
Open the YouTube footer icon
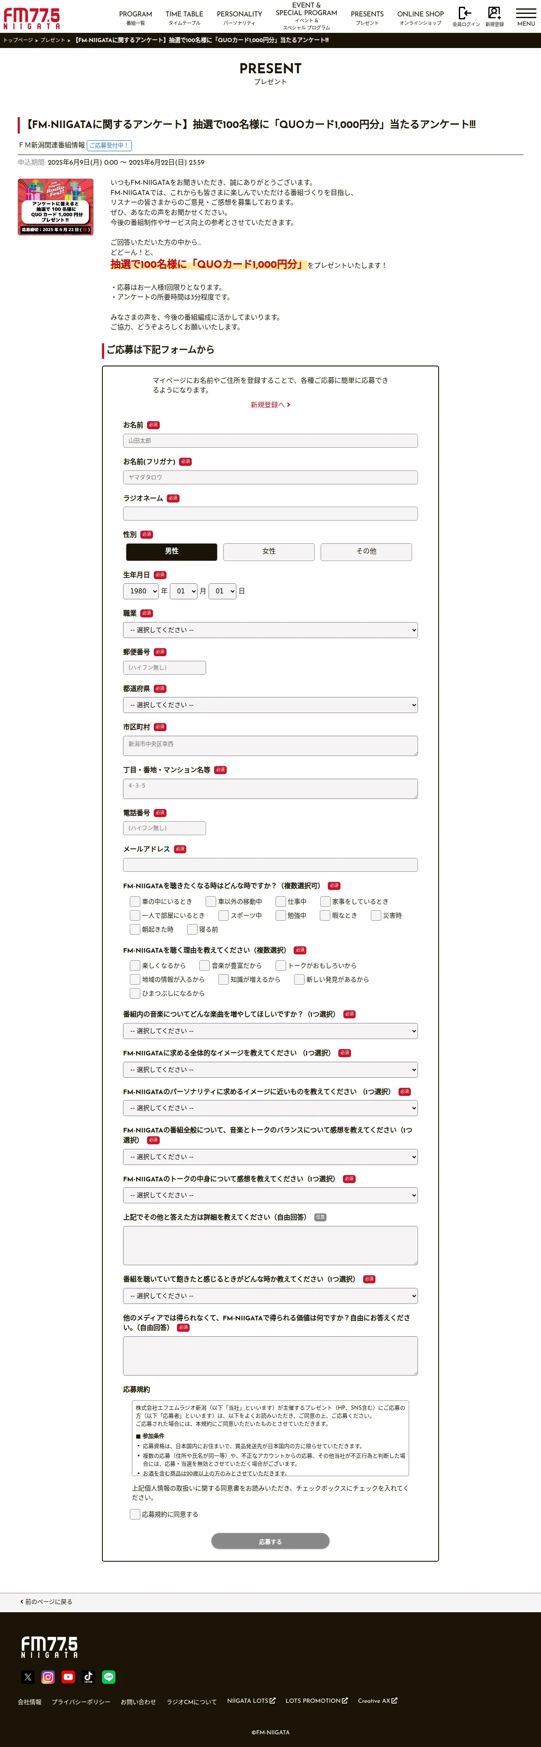point(69,1677)
